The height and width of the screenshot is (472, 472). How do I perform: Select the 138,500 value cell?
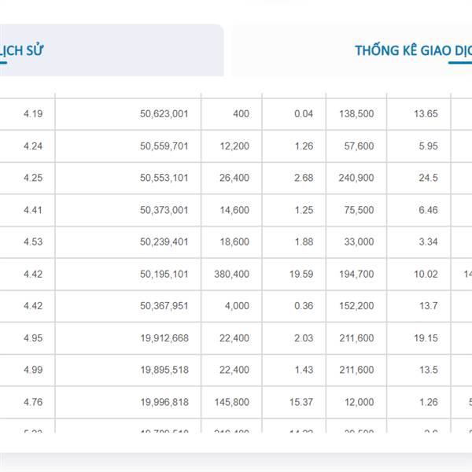(x=356, y=114)
